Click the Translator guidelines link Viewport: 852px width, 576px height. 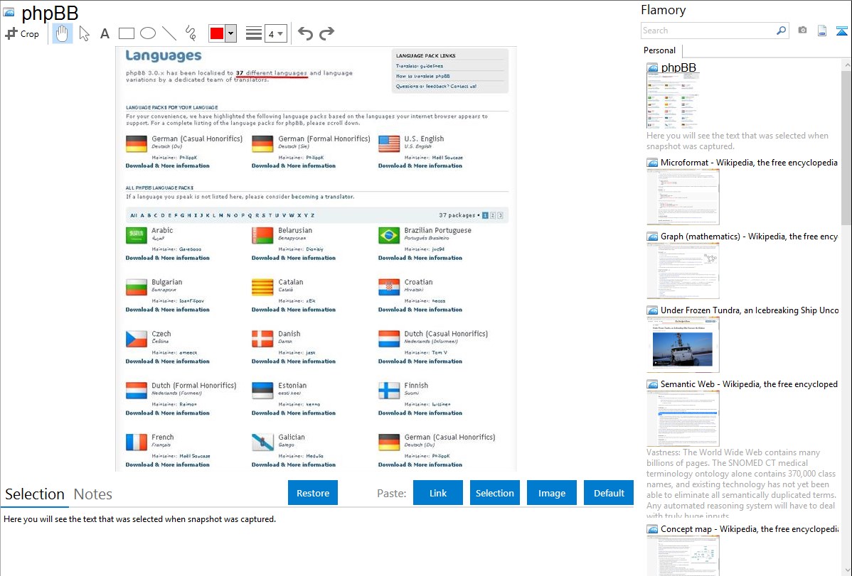[419, 65]
